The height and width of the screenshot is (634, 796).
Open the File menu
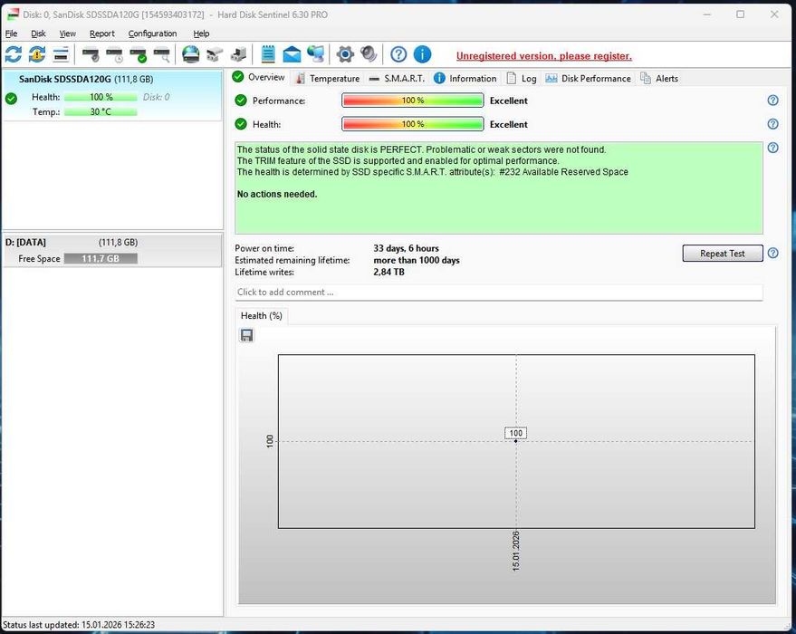[x=11, y=34]
